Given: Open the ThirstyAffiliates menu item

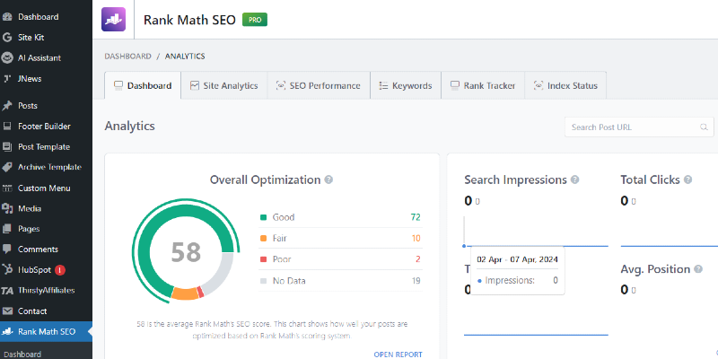Looking at the screenshot, I should [46, 291].
